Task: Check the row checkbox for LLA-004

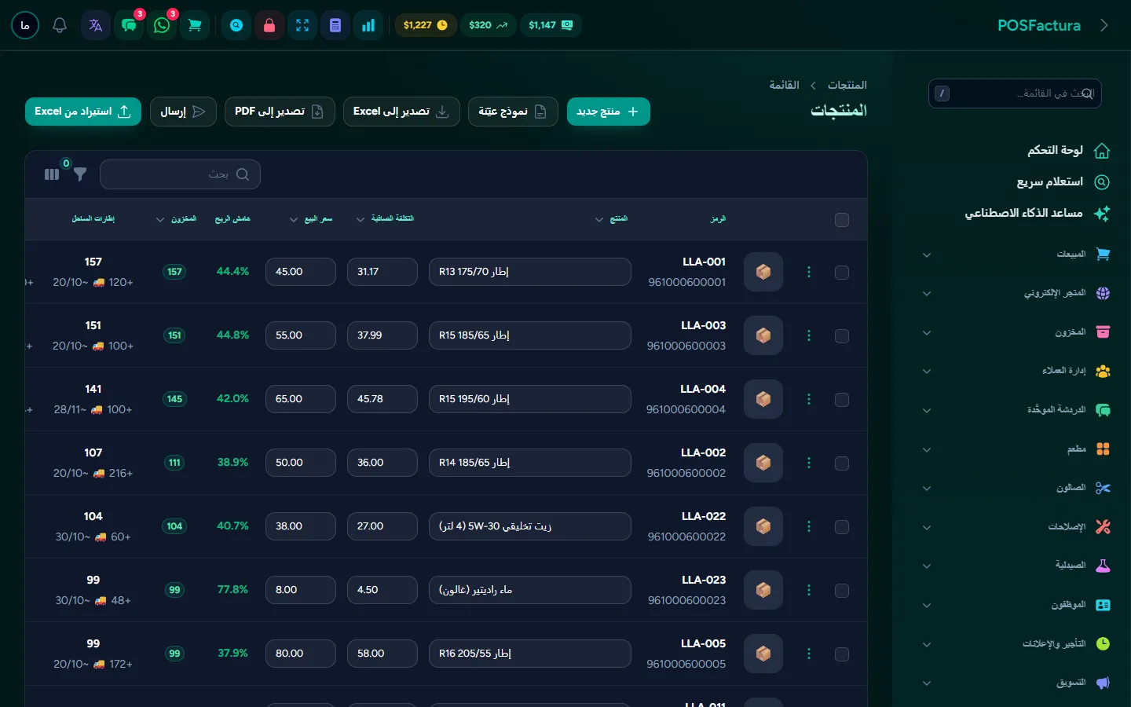Action: tap(842, 399)
